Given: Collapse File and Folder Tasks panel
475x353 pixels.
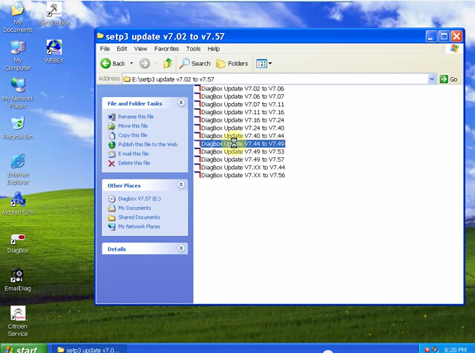Looking at the screenshot, I should click(181, 103).
